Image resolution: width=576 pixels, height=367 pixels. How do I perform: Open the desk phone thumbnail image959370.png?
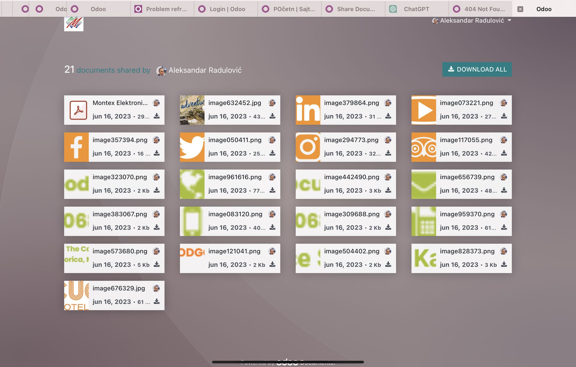tap(424, 221)
